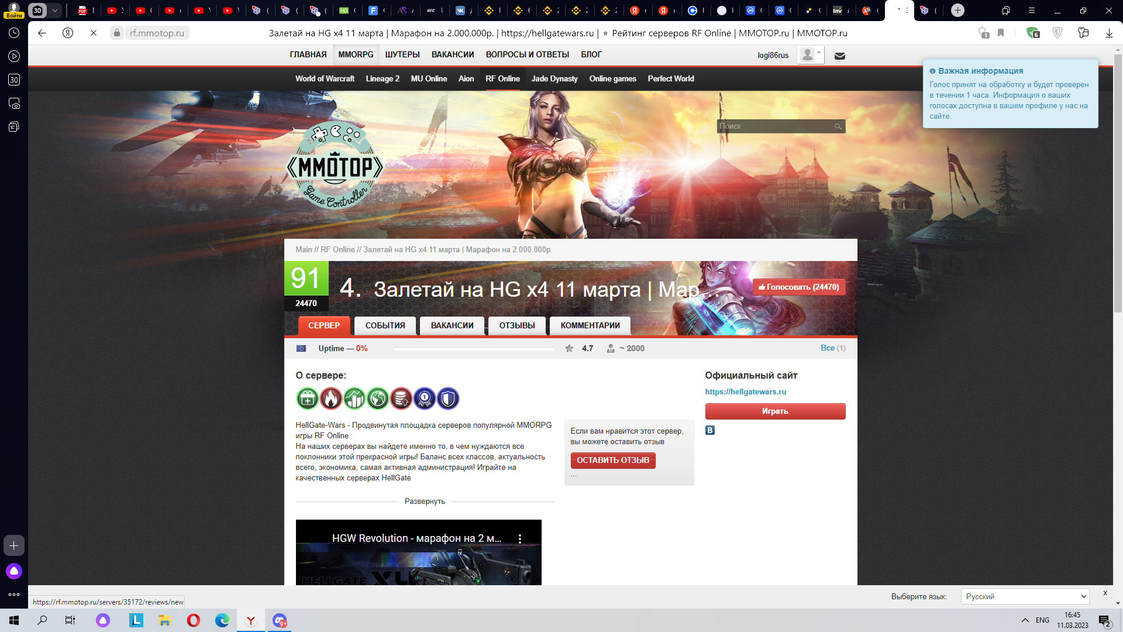The width and height of the screenshot is (1123, 632).
Task: Open the VK social link icon
Action: click(x=710, y=430)
